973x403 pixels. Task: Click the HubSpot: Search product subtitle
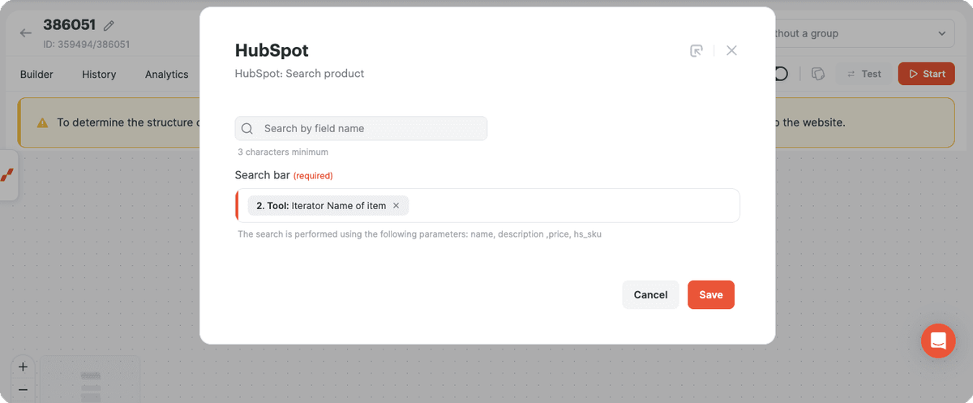point(299,73)
